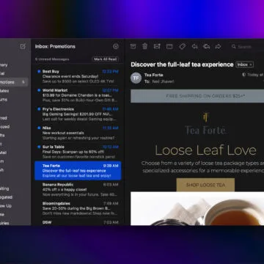264x264 pixels.
Task: Open Nike New workout essentials email
Action: (78, 133)
